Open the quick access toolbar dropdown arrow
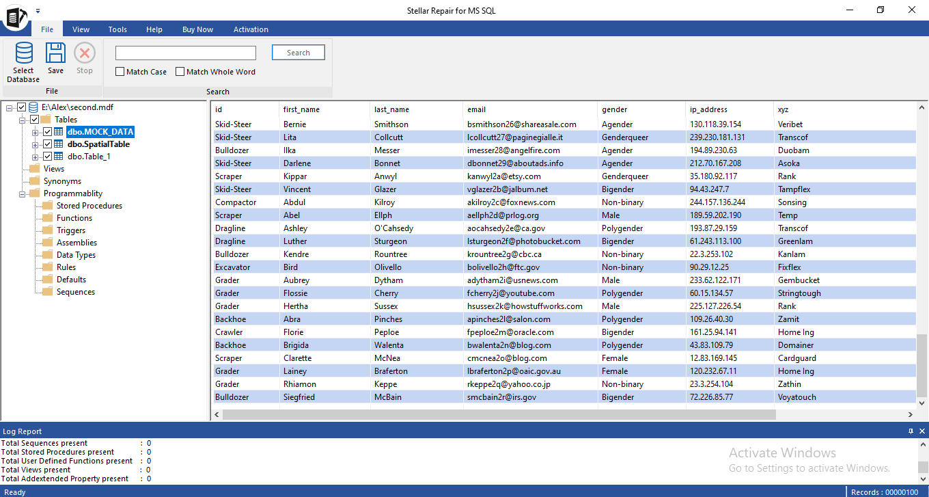Viewport: 929px width, 497px height. point(38,11)
